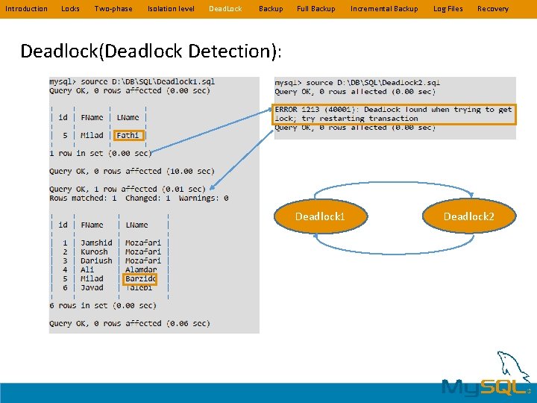Viewport: 537px width, 403px height.
Task: Click 'Rows matched: 1 Changed: 1 Warnings: 0'
Action: click(x=139, y=198)
